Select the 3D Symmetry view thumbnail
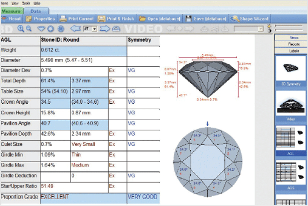 [291, 70]
